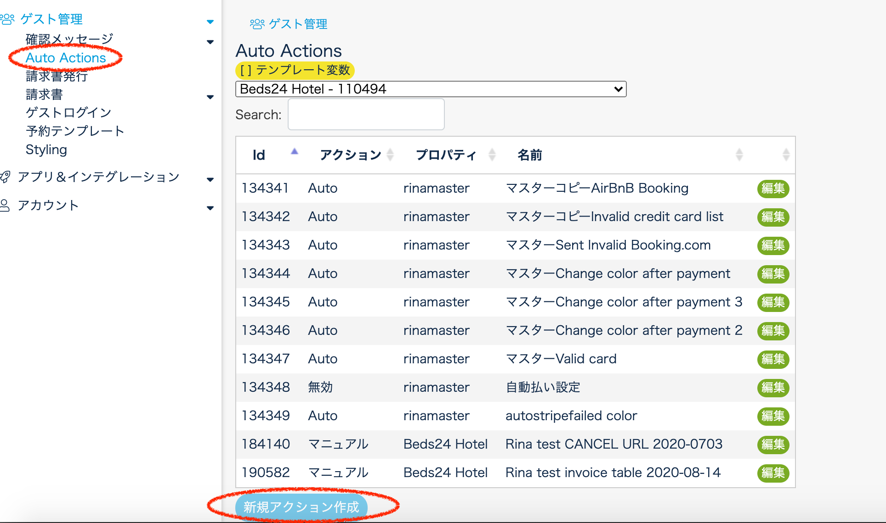Viewport: 886px width, 523px height.
Task: Click the guest management people icon in sidebar
Action: (x=7, y=19)
